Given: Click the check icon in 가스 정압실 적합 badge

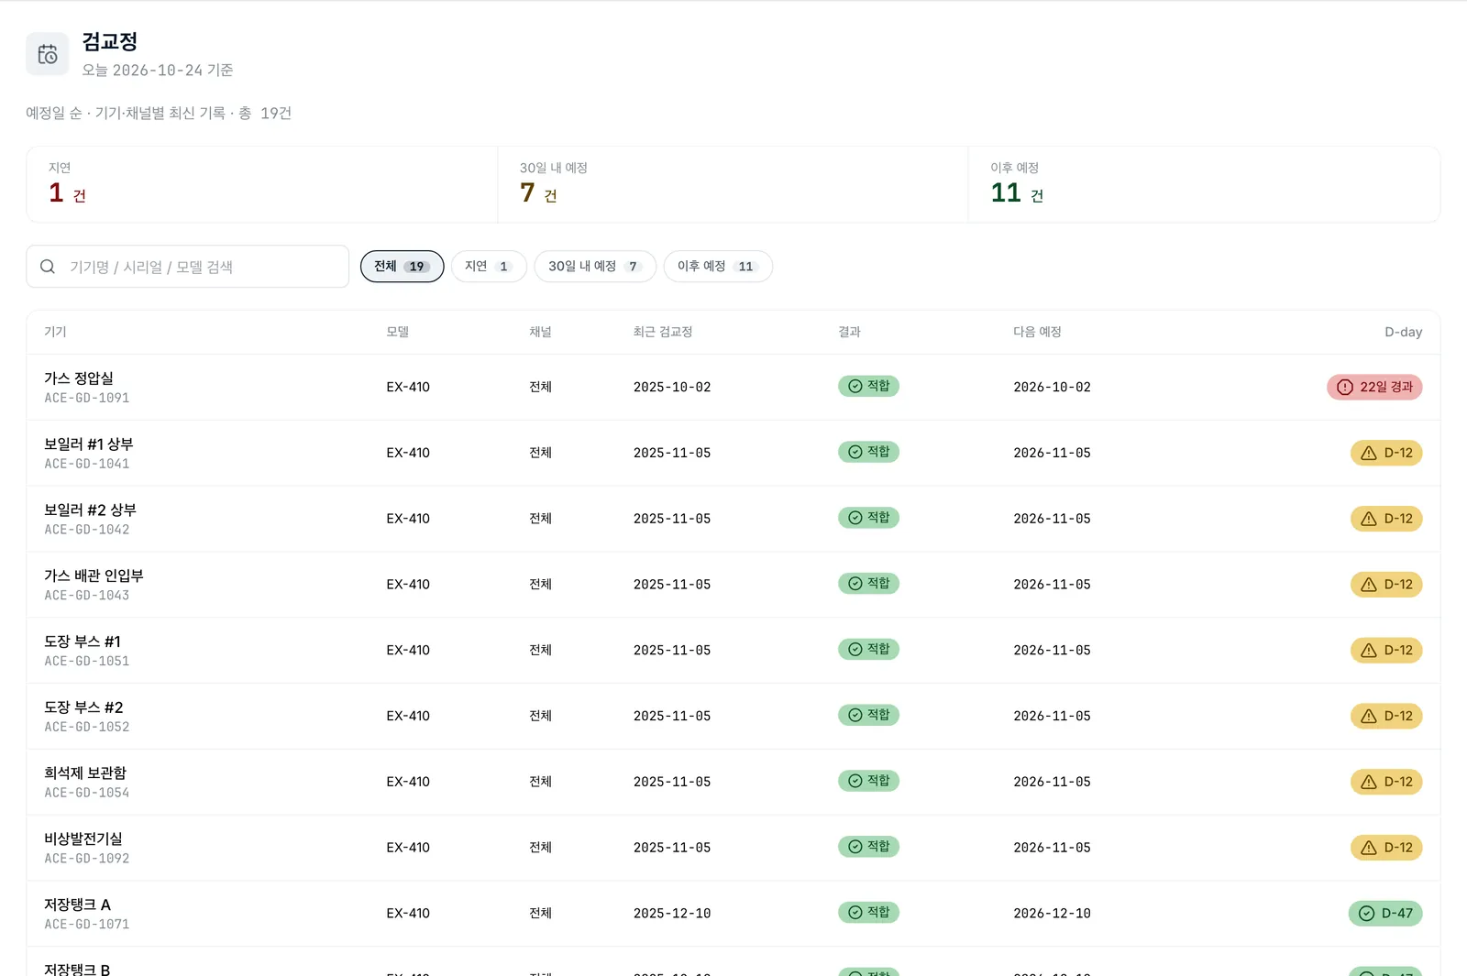Looking at the screenshot, I should coord(855,386).
